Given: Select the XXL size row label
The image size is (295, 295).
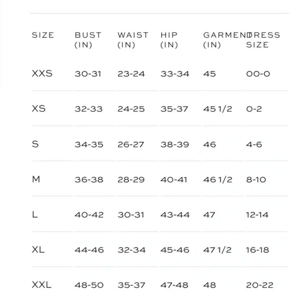Looking at the screenshot, I should [42, 285].
